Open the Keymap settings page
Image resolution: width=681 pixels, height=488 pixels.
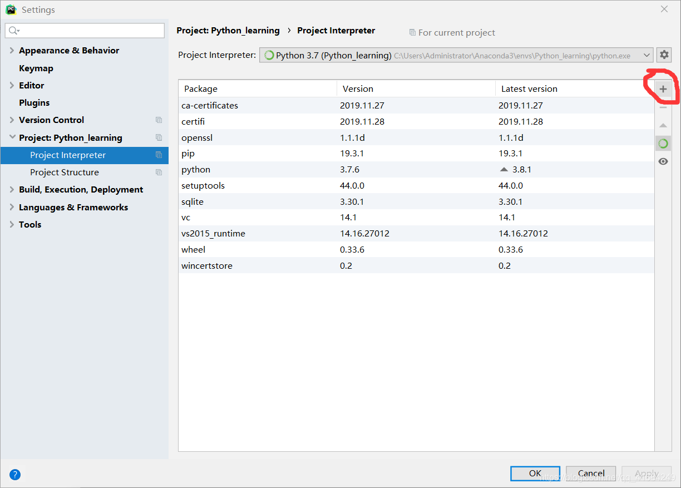click(x=36, y=68)
